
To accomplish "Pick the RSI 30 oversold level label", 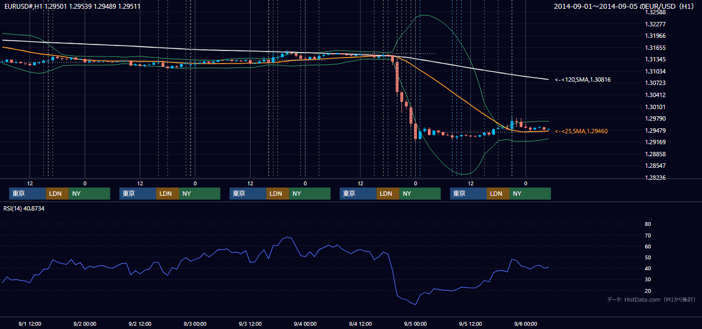I will (648, 280).
